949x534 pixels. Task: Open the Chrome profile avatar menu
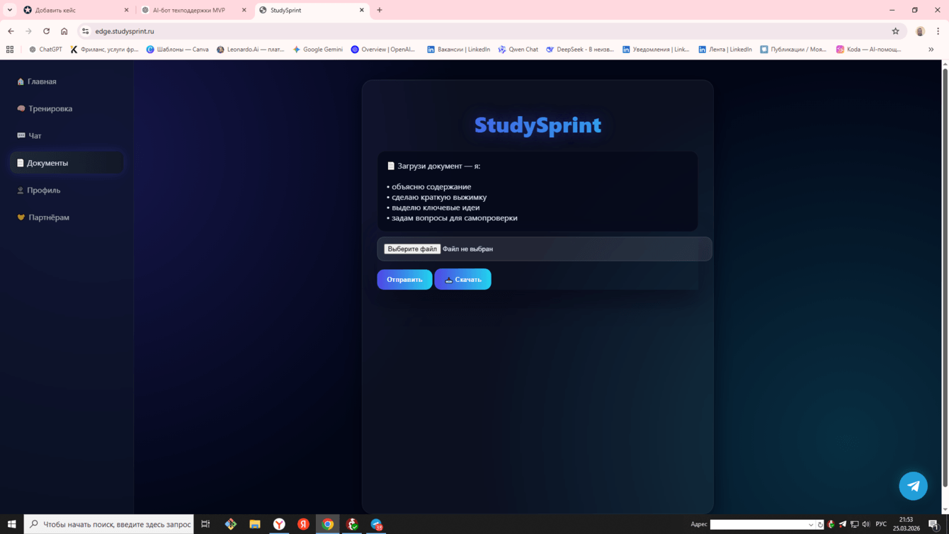coord(920,31)
